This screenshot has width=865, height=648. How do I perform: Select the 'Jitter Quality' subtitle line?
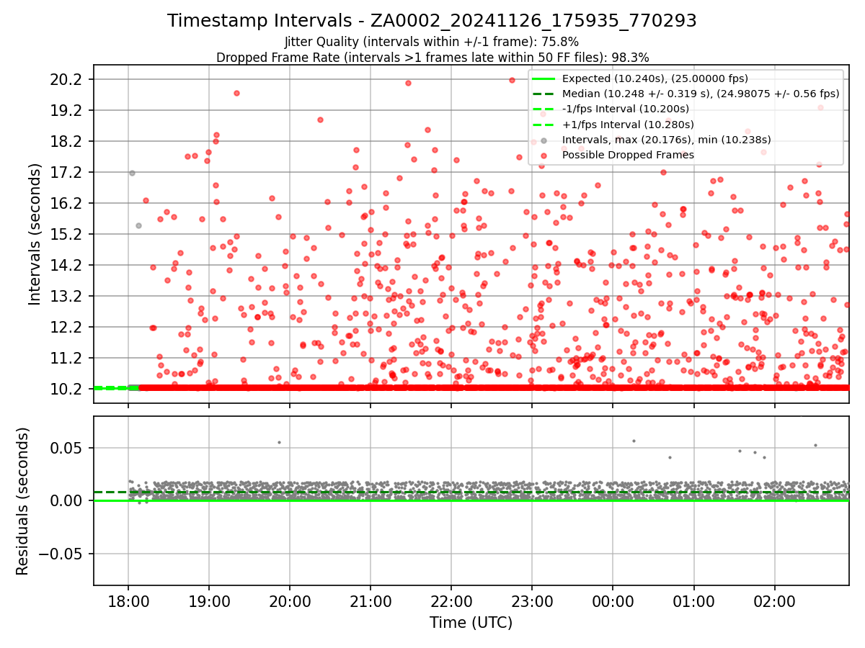pos(432,42)
